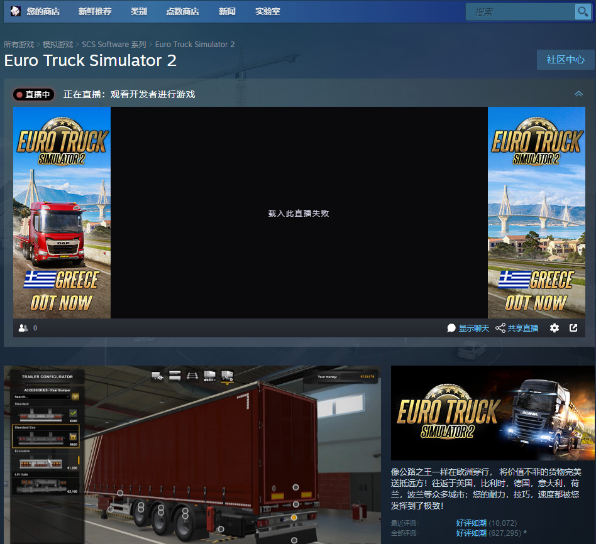Click the 正在直播：观看开发者进行游戏 title
Screen dimensions: 596x544
pos(130,94)
